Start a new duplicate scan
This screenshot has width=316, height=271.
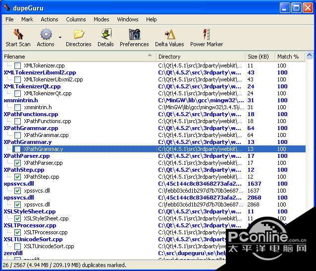point(18,38)
